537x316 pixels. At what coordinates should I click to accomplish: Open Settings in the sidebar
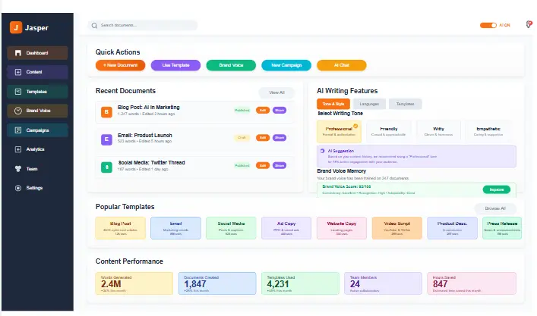(x=37, y=188)
